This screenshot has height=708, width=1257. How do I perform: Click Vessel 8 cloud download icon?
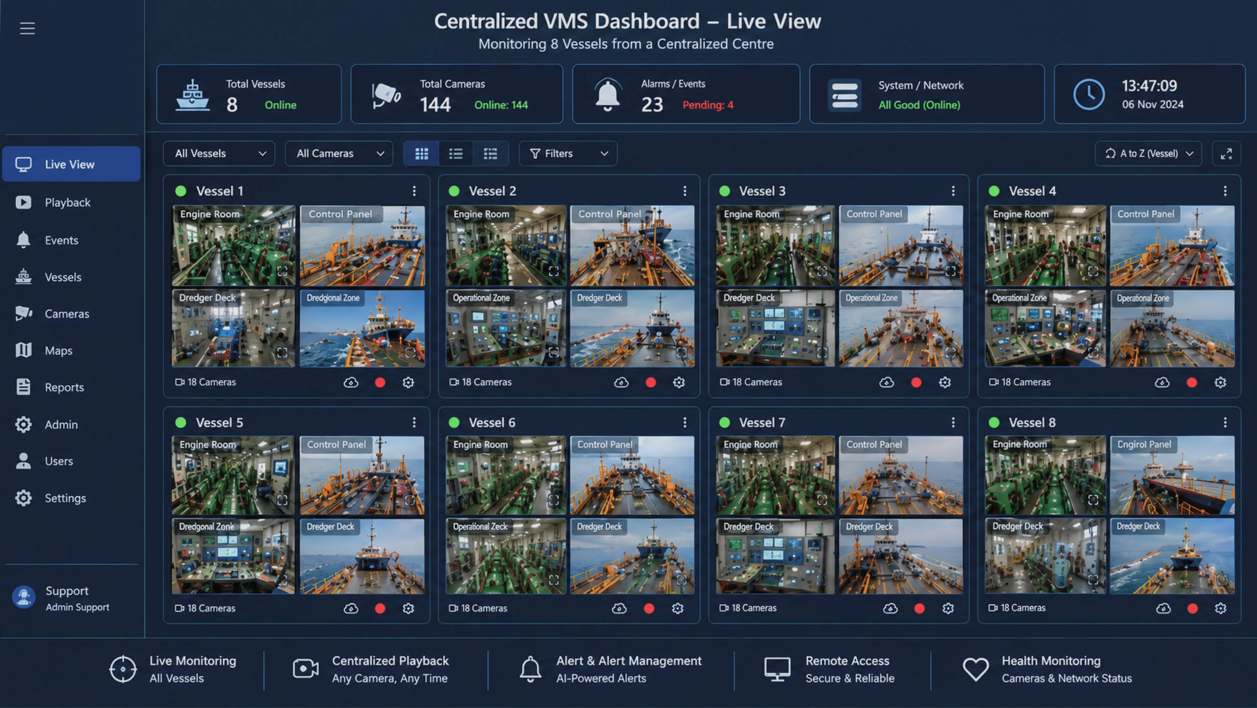pyautogui.click(x=1163, y=608)
